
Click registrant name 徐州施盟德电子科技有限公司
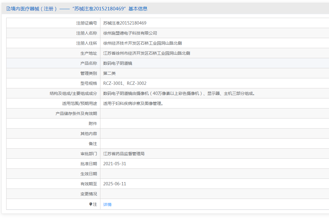(x=130, y=33)
